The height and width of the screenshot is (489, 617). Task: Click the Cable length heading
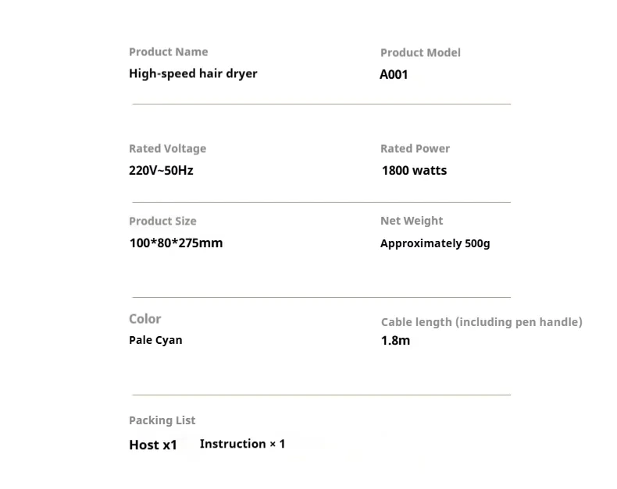pyautogui.click(x=481, y=321)
